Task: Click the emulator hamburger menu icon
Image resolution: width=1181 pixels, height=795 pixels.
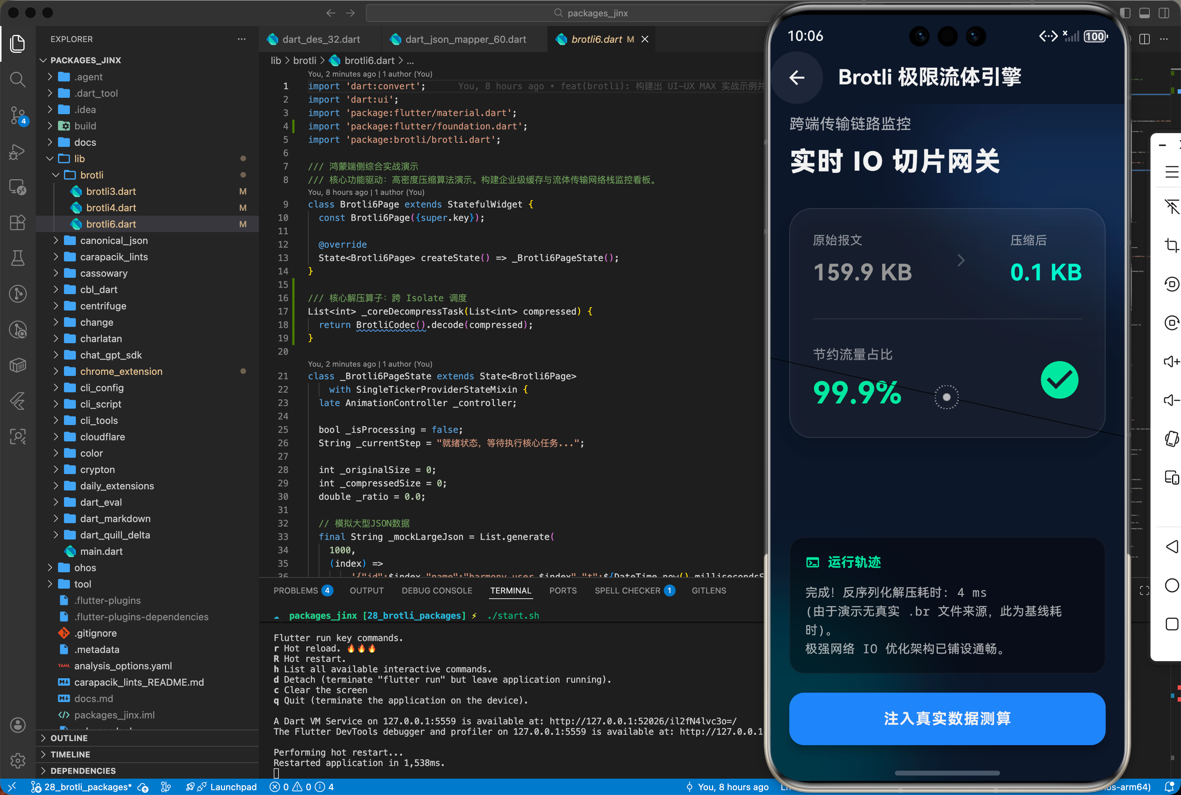Action: coord(1171,172)
